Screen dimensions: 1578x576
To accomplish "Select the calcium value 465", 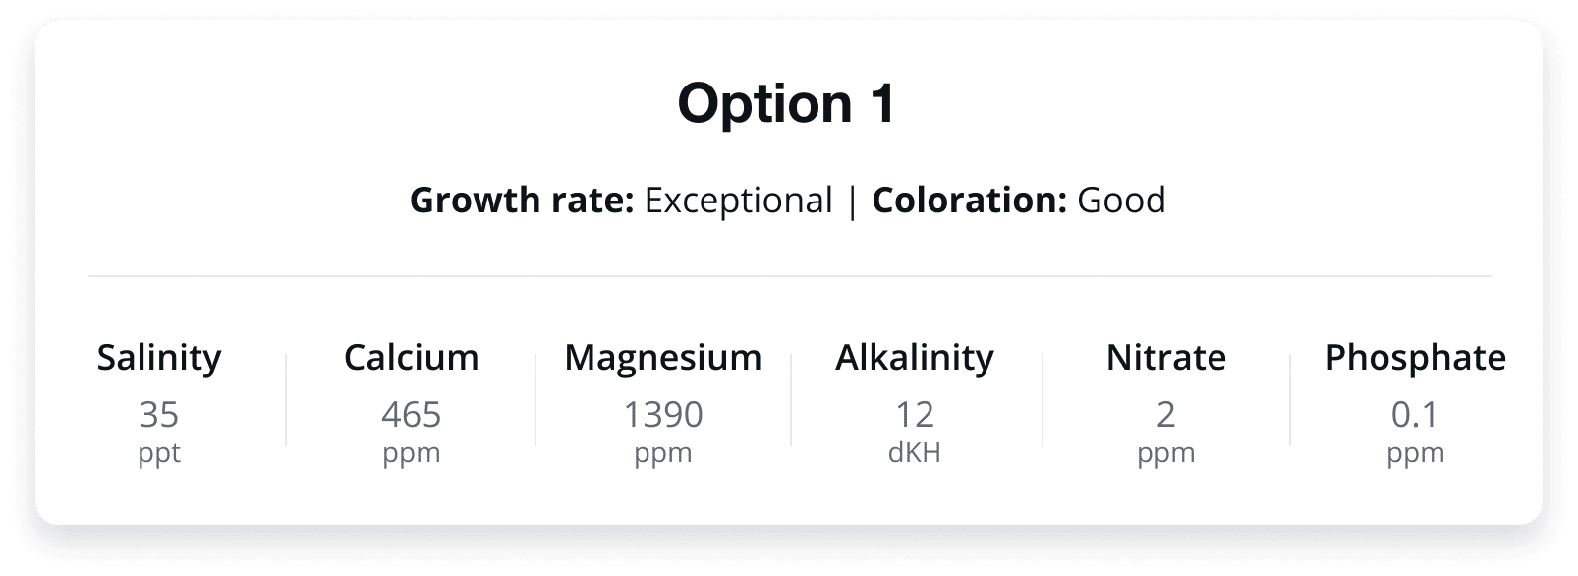I will [x=412, y=415].
